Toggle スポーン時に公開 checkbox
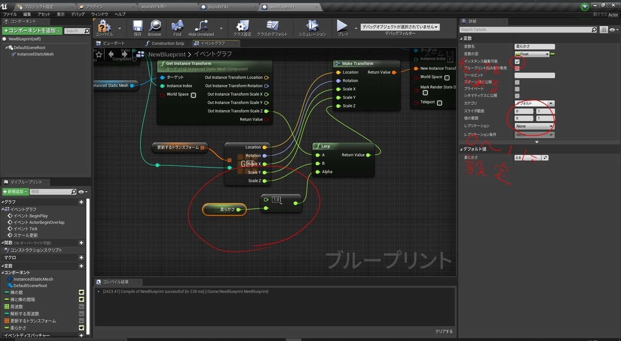621x341 pixels. tap(517, 82)
